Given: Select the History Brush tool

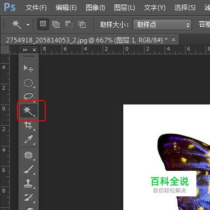Looking at the screenshot, I should pos(28,197).
